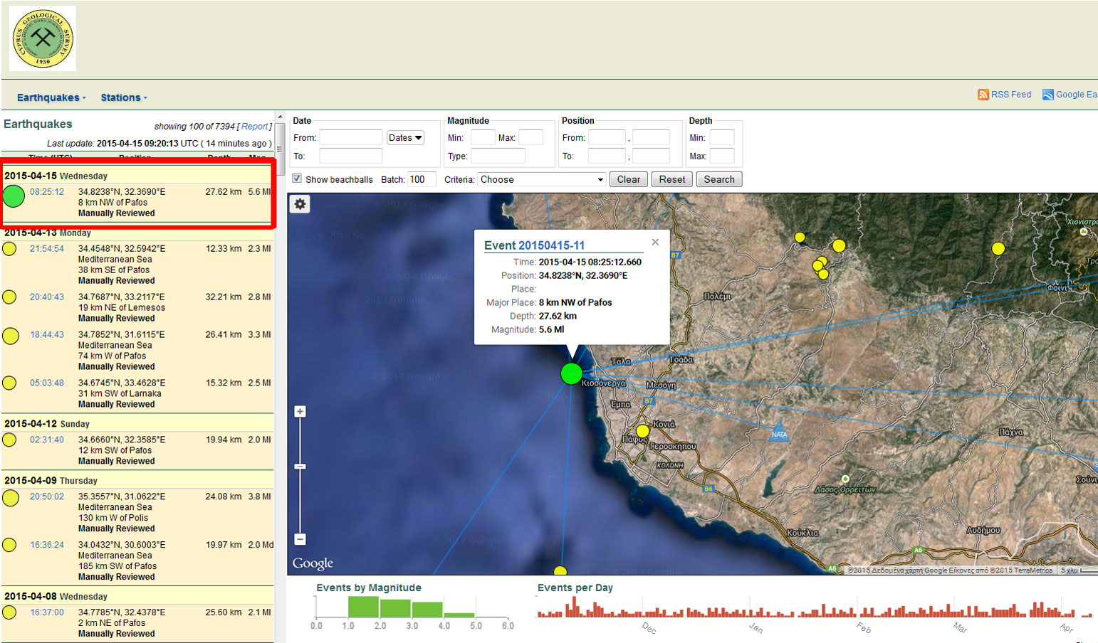
Task: Click the NATA station triangle marker
Action: [x=780, y=432]
